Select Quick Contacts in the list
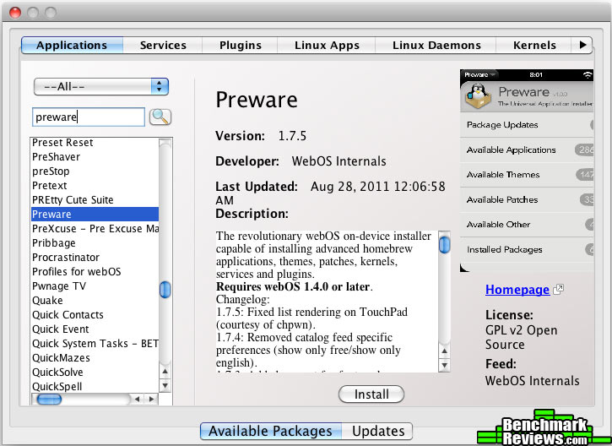This screenshot has width=612, height=446. (x=95, y=315)
